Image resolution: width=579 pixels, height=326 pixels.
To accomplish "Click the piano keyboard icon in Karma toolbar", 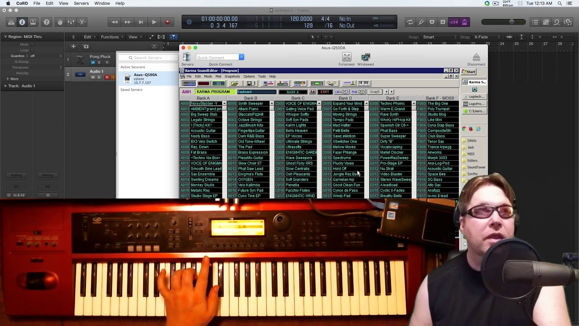I will [x=364, y=83].
